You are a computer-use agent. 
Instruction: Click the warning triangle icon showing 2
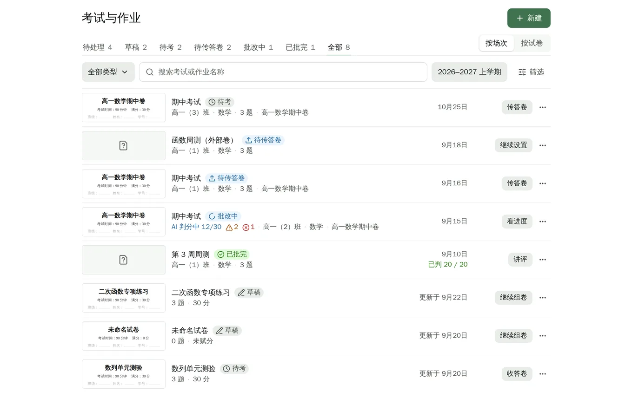tap(229, 227)
